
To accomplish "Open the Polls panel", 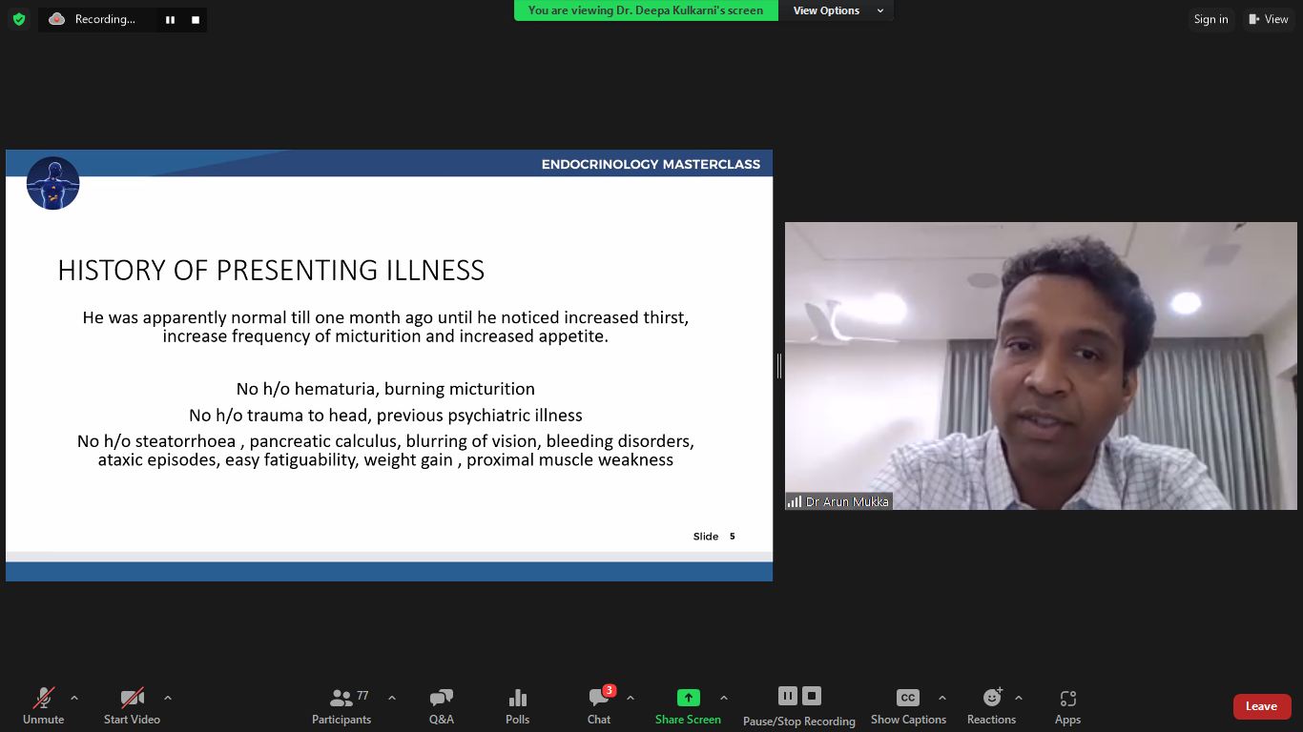I will coord(517,706).
